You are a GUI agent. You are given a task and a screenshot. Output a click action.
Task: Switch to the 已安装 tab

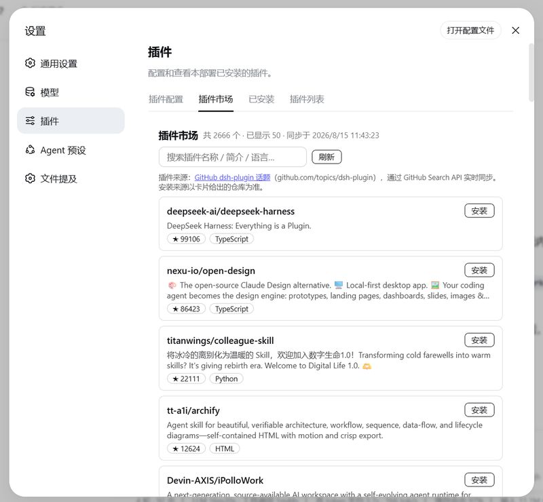(261, 99)
